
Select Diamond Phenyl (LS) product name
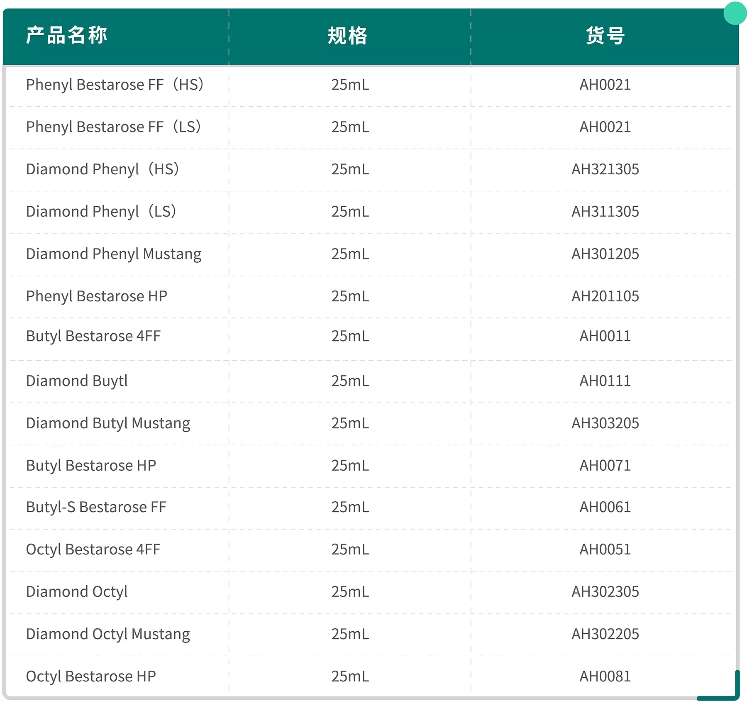pyautogui.click(x=101, y=212)
